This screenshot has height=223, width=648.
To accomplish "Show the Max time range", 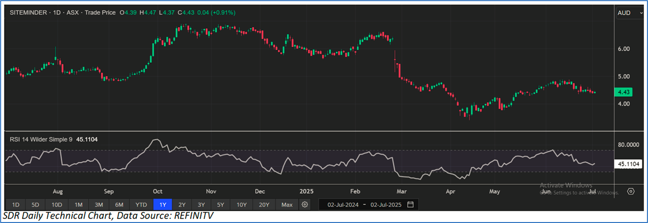I will [287, 205].
